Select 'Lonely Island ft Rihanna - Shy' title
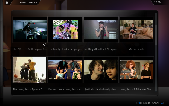 [136, 89]
